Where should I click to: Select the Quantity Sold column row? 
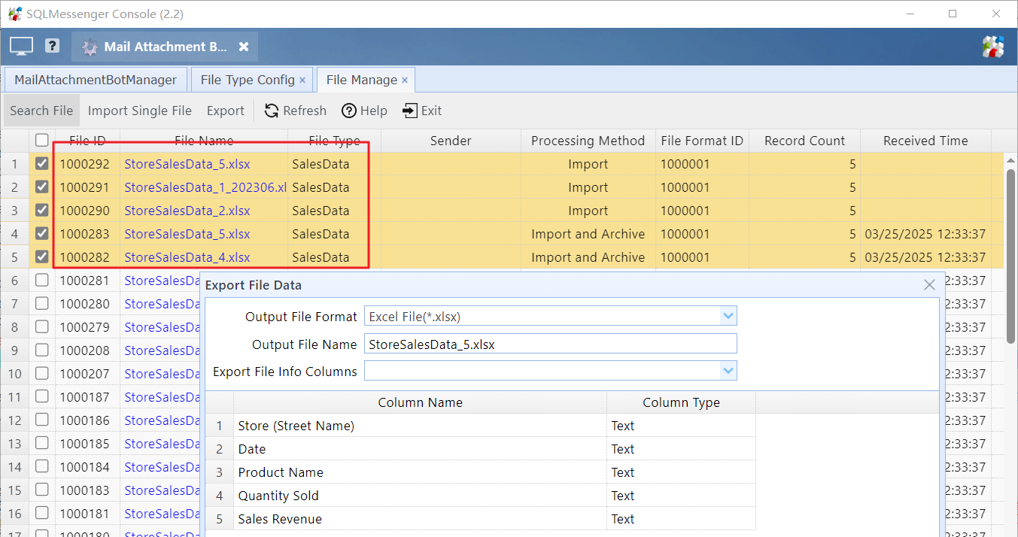480,496
